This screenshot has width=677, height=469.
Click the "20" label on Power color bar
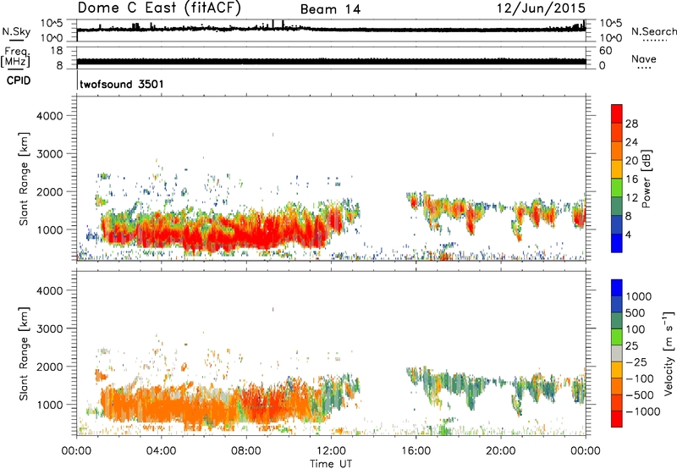coord(631,161)
